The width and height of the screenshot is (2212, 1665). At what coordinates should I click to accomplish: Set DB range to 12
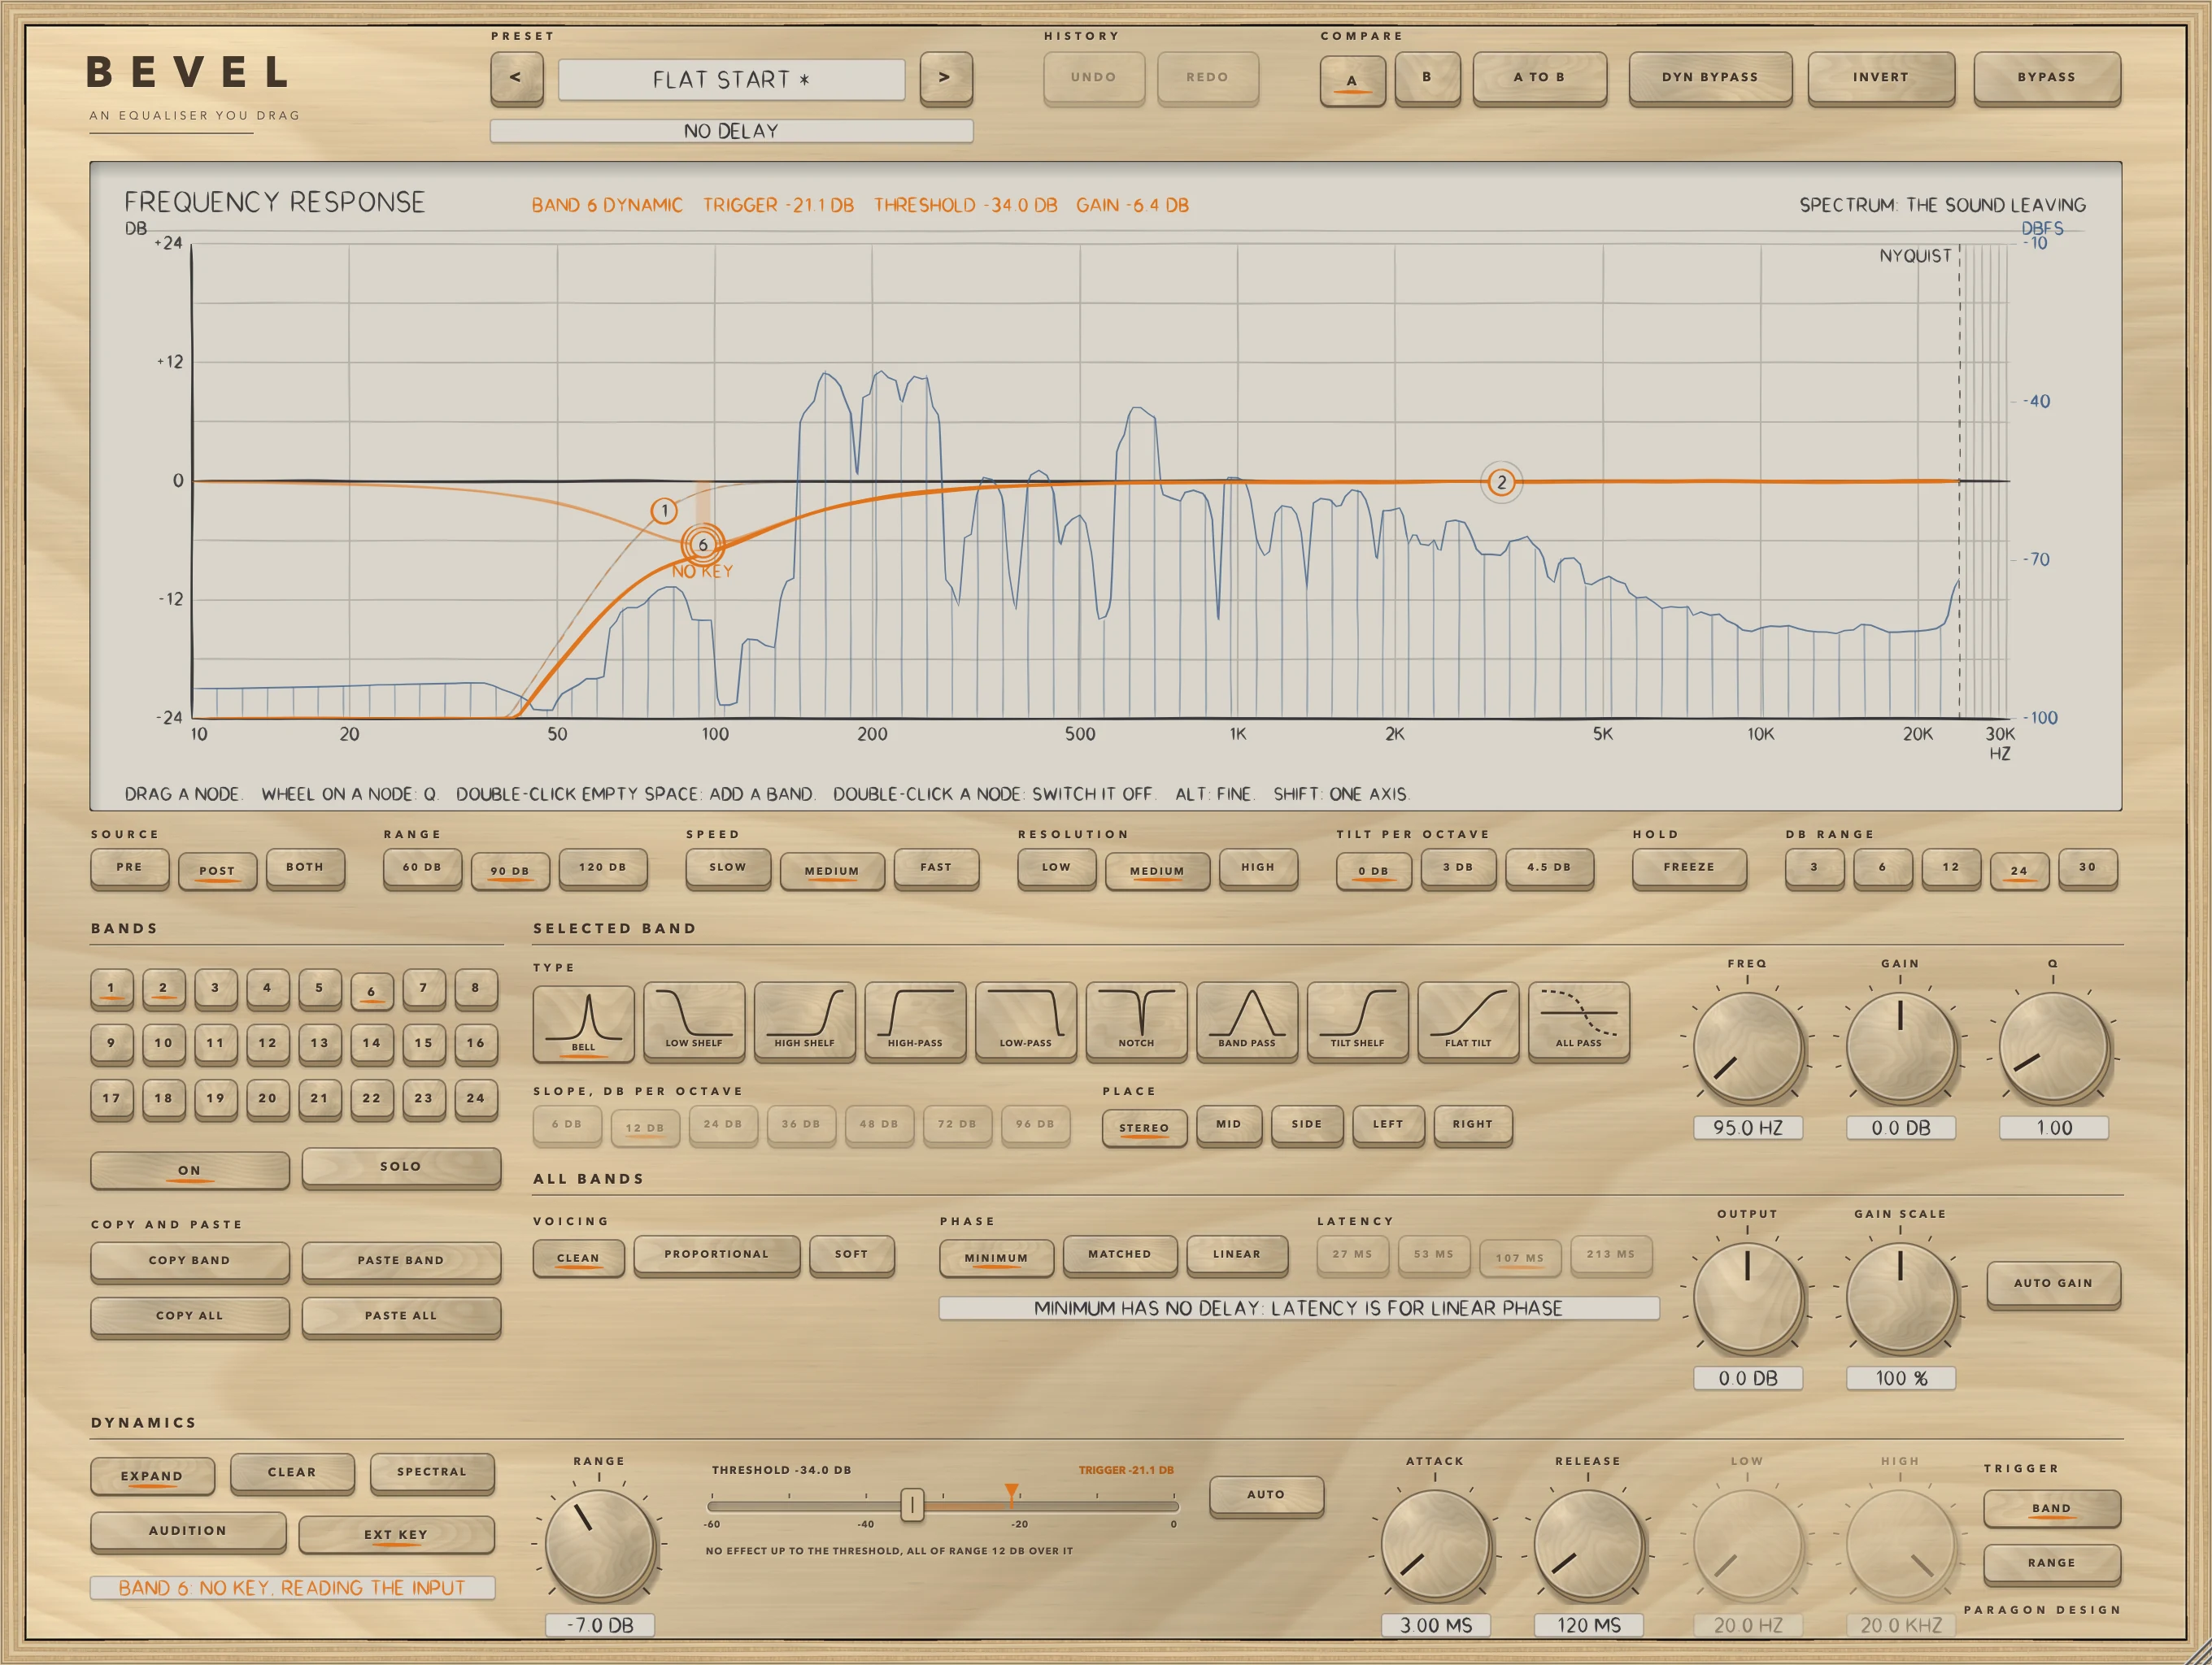tap(1950, 867)
